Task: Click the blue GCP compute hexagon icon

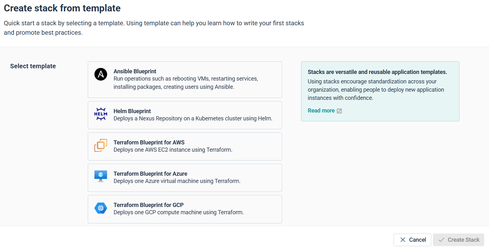Action: [101, 208]
